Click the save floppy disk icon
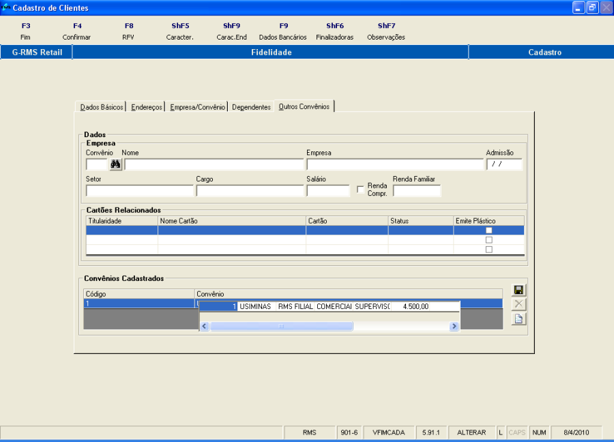The height and width of the screenshot is (442, 614). [x=518, y=290]
